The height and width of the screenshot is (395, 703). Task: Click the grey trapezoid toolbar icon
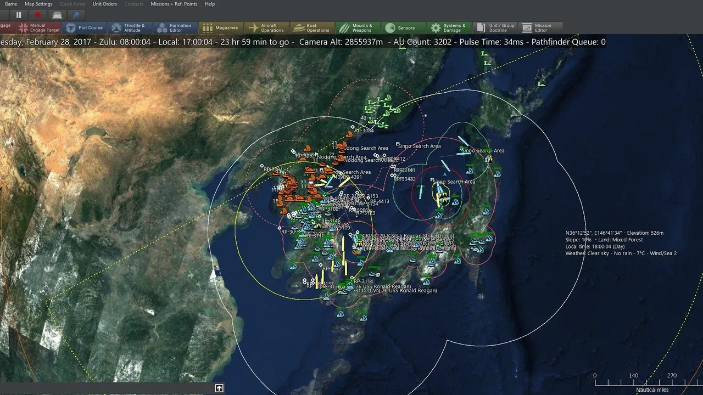57,15
